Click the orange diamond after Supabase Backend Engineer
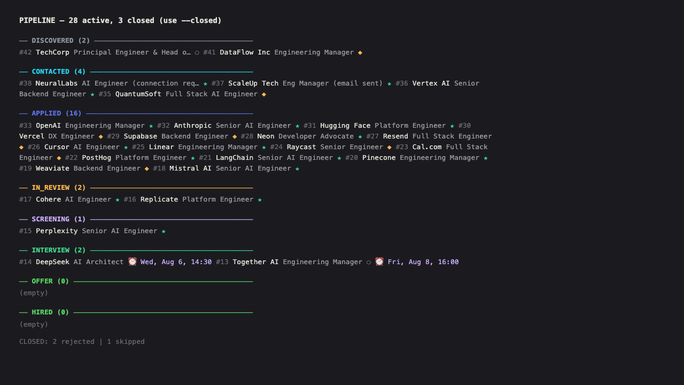The image size is (684, 385). 235,136
